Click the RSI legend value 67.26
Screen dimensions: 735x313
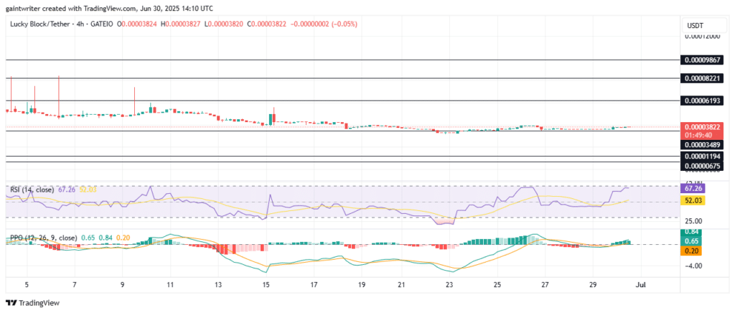(x=66, y=190)
